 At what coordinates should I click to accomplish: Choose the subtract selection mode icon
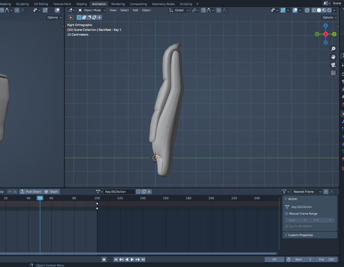click(89, 17)
